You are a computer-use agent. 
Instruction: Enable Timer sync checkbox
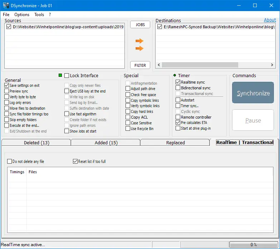(178, 106)
